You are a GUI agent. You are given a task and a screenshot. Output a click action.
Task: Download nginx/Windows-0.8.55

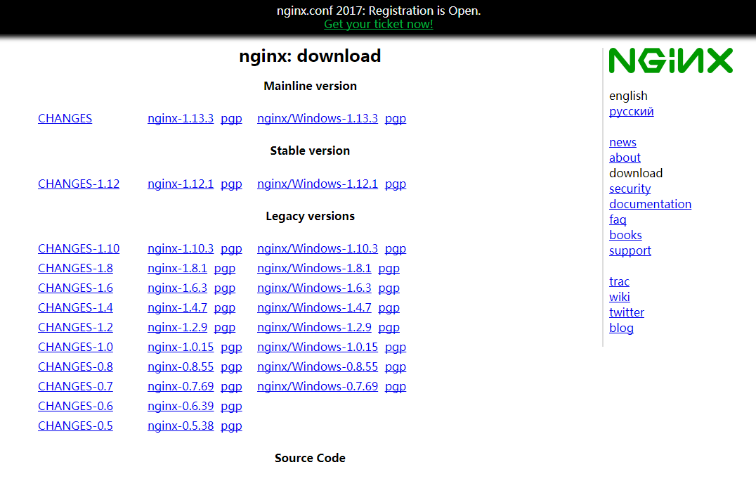[x=318, y=367]
